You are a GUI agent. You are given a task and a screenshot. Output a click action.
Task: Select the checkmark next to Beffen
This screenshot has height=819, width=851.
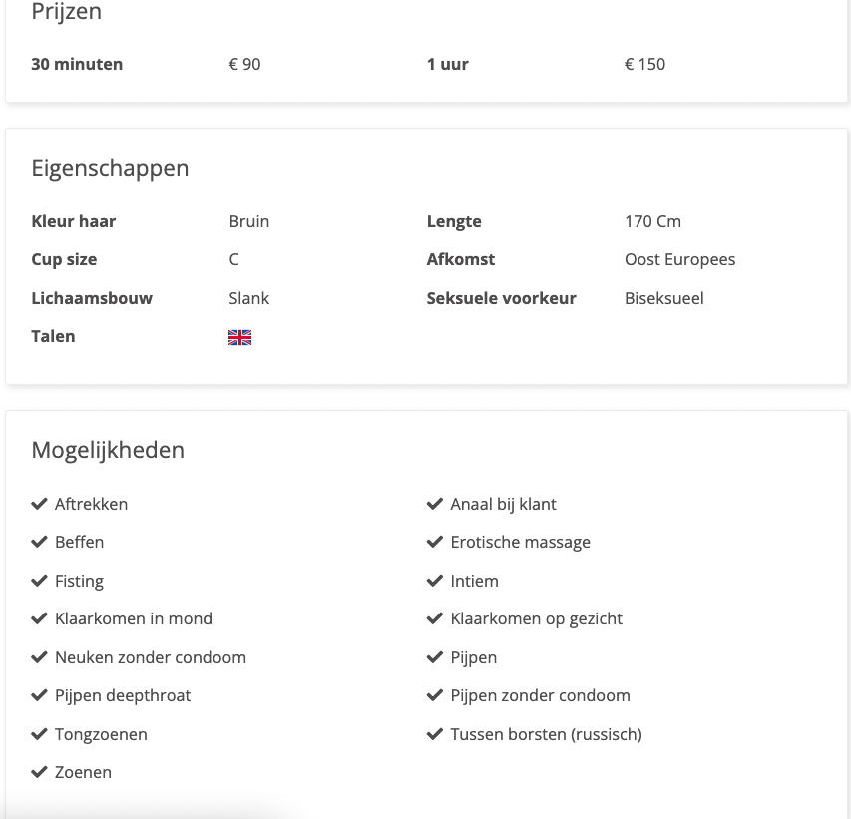click(x=39, y=542)
